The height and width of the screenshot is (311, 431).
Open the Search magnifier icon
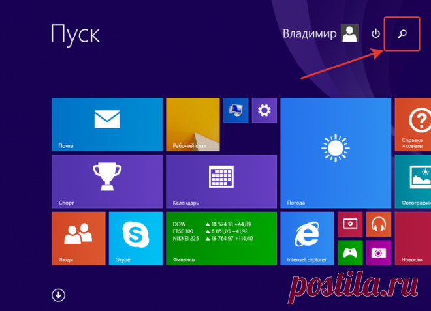(402, 34)
